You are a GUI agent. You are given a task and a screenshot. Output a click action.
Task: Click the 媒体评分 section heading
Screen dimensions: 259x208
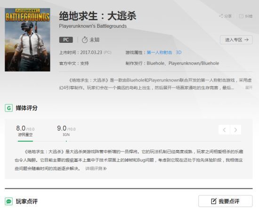click(x=26, y=108)
